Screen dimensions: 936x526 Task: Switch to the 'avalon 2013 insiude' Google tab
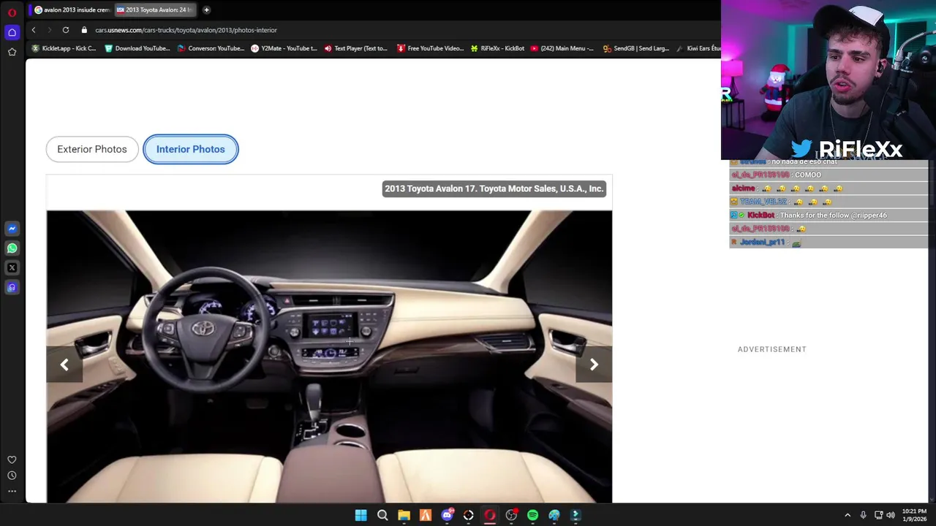tap(72, 9)
